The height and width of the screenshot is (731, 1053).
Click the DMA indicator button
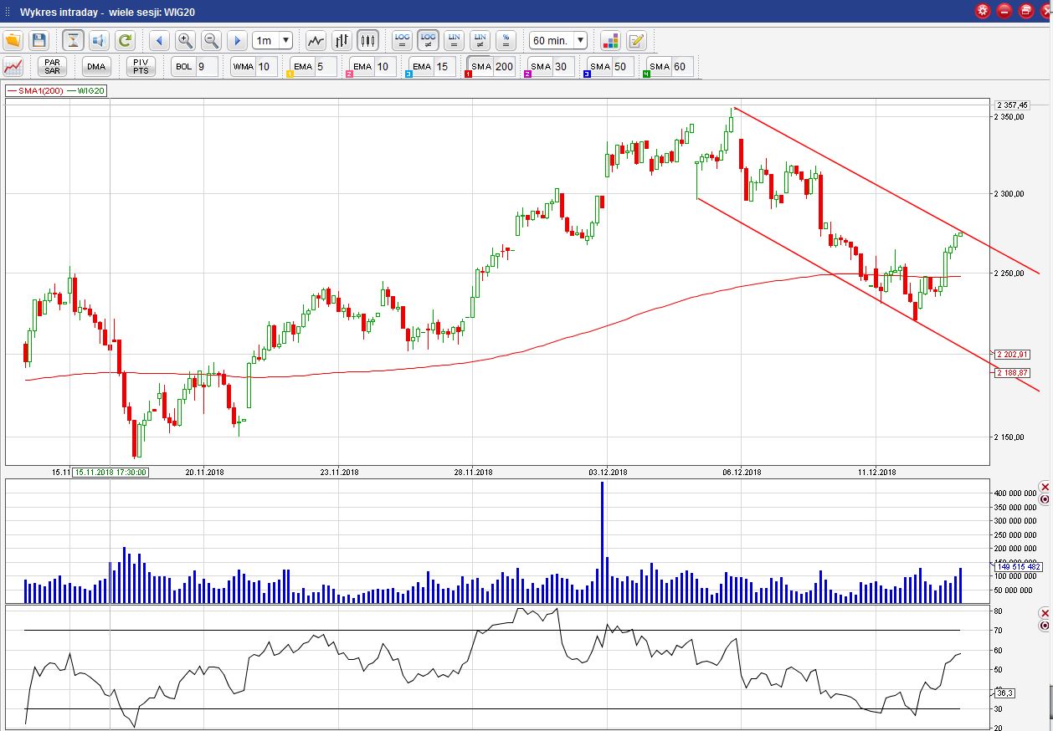[x=96, y=67]
